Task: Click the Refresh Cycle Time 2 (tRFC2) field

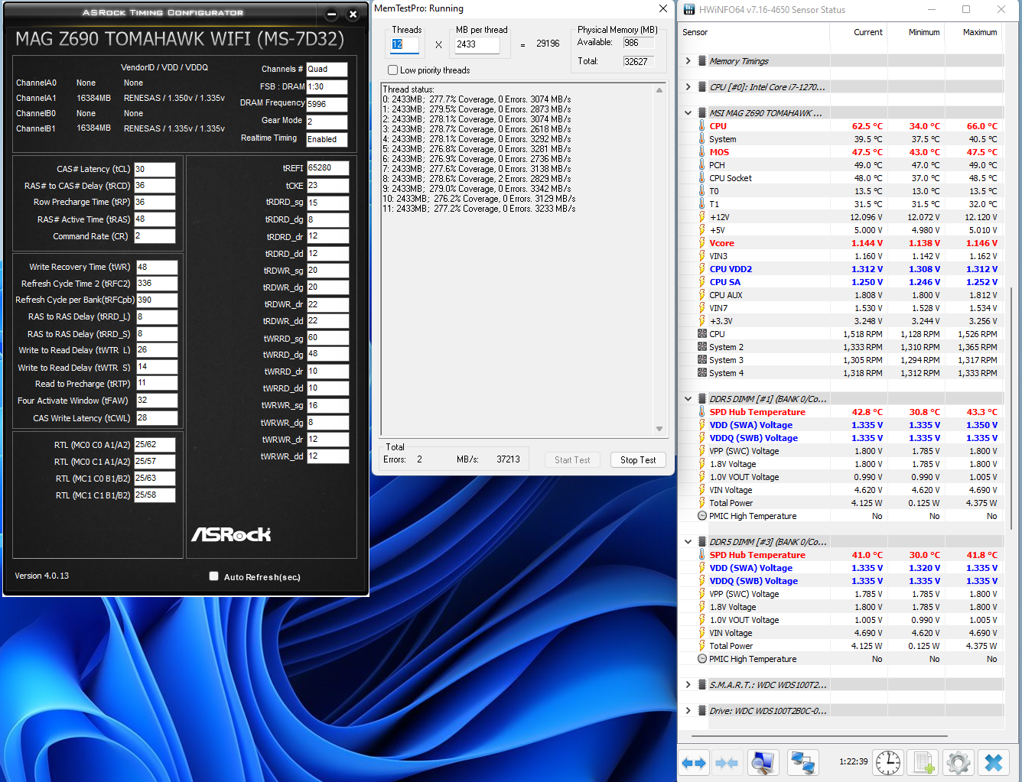Action: [x=157, y=284]
